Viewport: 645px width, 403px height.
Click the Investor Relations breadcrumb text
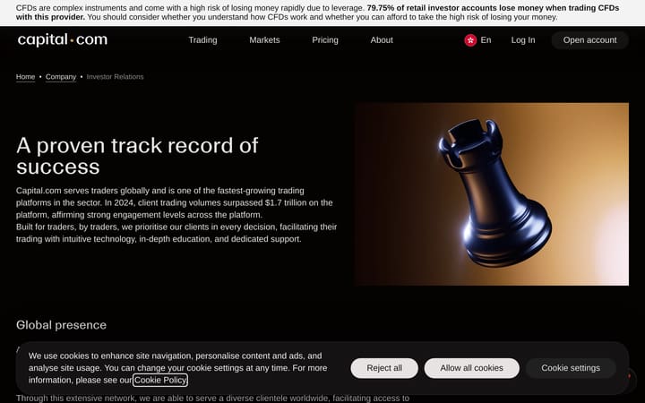pyautogui.click(x=116, y=77)
